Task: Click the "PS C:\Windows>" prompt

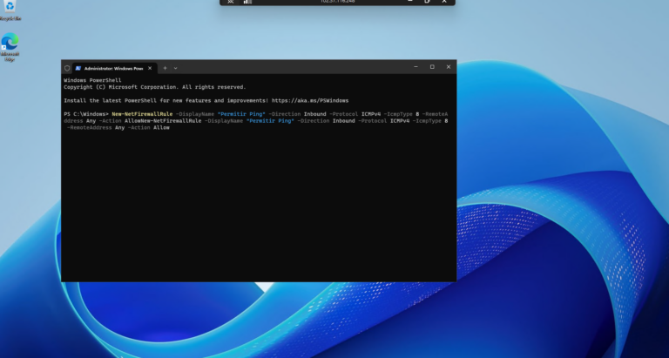Action: point(86,114)
